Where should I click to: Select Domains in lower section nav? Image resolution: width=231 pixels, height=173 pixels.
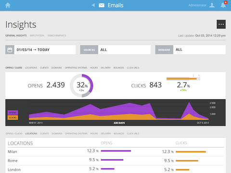click(x=57, y=134)
